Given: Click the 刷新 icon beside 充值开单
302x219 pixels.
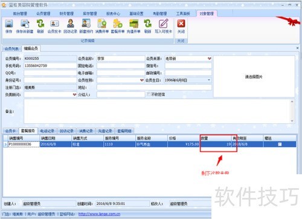Looking at the screenshot, I should (147, 24).
